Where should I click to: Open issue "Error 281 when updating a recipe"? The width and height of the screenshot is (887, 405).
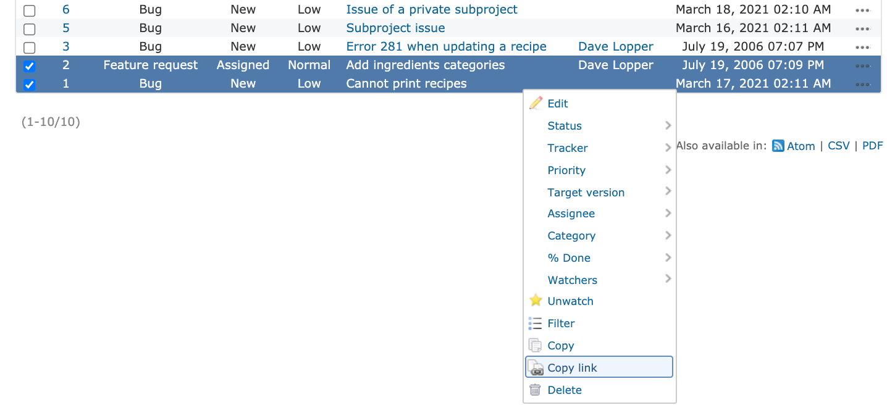tap(446, 46)
